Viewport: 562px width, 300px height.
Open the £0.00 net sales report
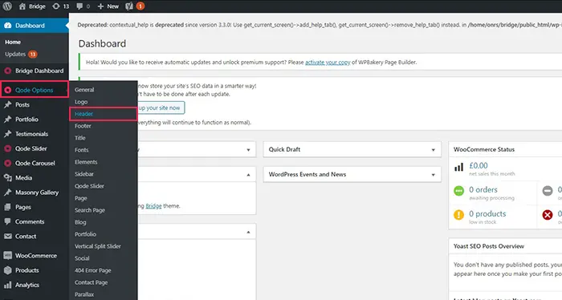pos(479,166)
